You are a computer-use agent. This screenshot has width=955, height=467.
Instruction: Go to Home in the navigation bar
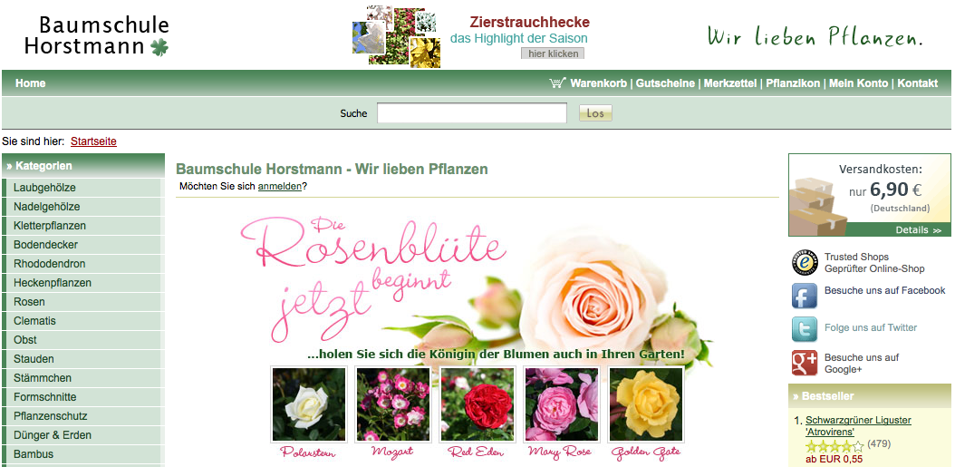[31, 83]
